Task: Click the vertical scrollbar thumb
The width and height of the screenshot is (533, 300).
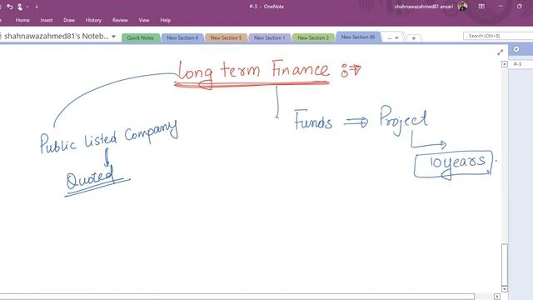Action: 505,264
